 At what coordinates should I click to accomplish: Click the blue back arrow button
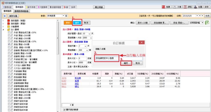[5, 16]
